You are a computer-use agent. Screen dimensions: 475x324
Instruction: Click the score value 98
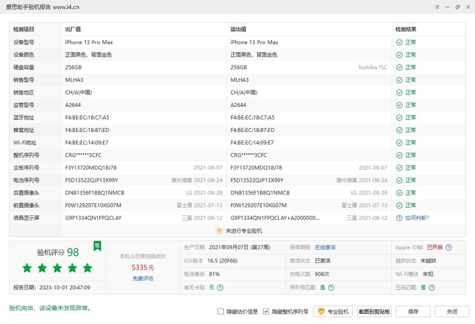(73, 252)
